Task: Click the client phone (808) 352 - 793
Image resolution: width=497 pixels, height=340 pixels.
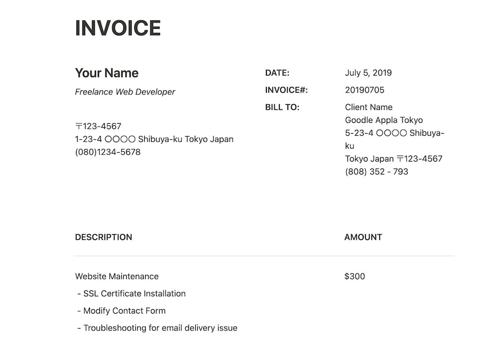Action: tap(376, 172)
